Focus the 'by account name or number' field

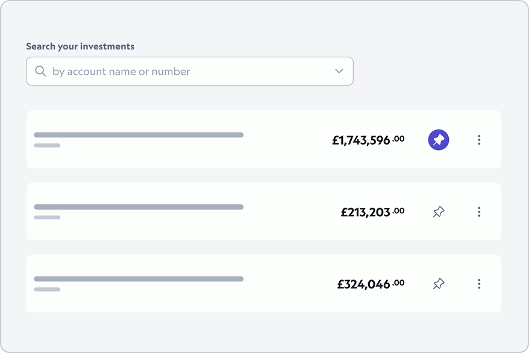[181, 71]
